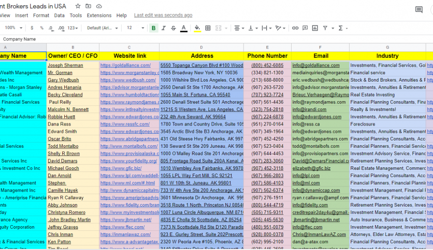Open the Format menu
433x250 pixels.
[41, 15]
